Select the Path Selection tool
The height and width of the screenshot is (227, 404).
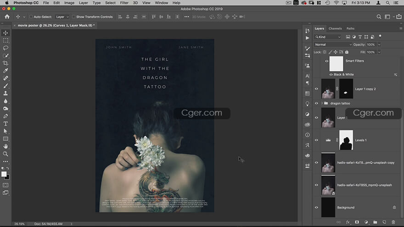[x=6, y=131]
